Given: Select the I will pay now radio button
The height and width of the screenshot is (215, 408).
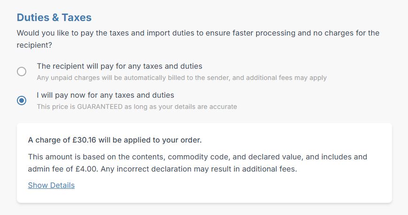Looking at the screenshot, I should tap(22, 100).
